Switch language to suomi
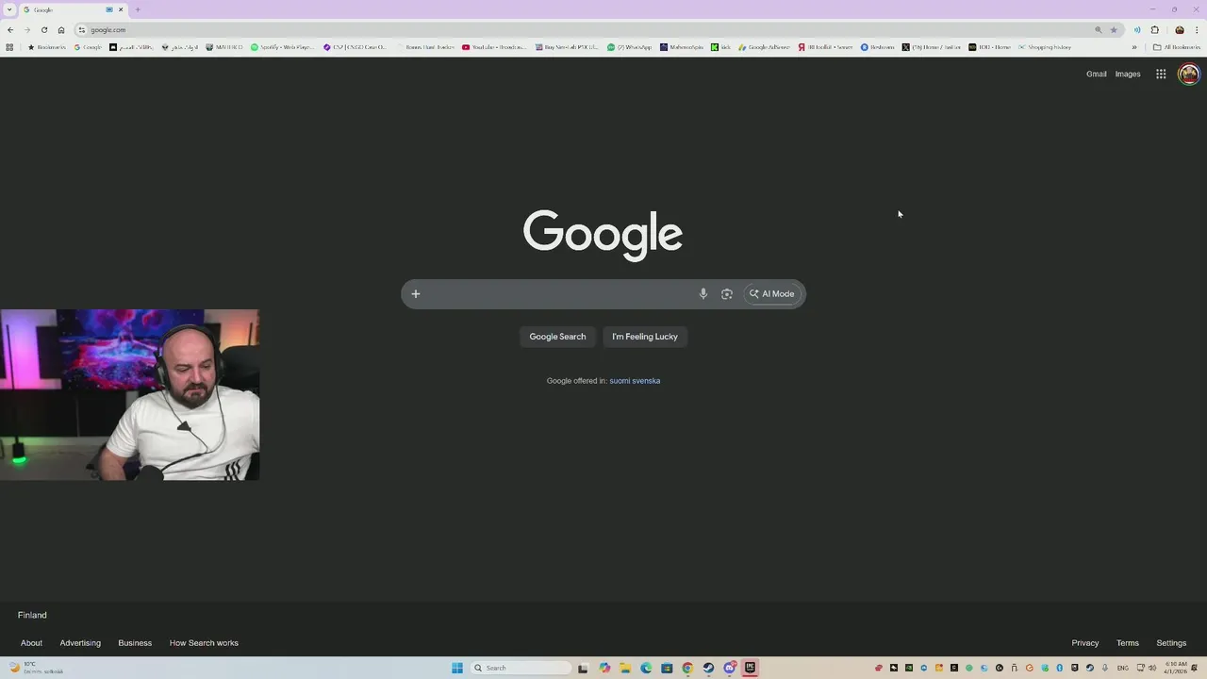This screenshot has height=679, width=1207. coord(620,381)
